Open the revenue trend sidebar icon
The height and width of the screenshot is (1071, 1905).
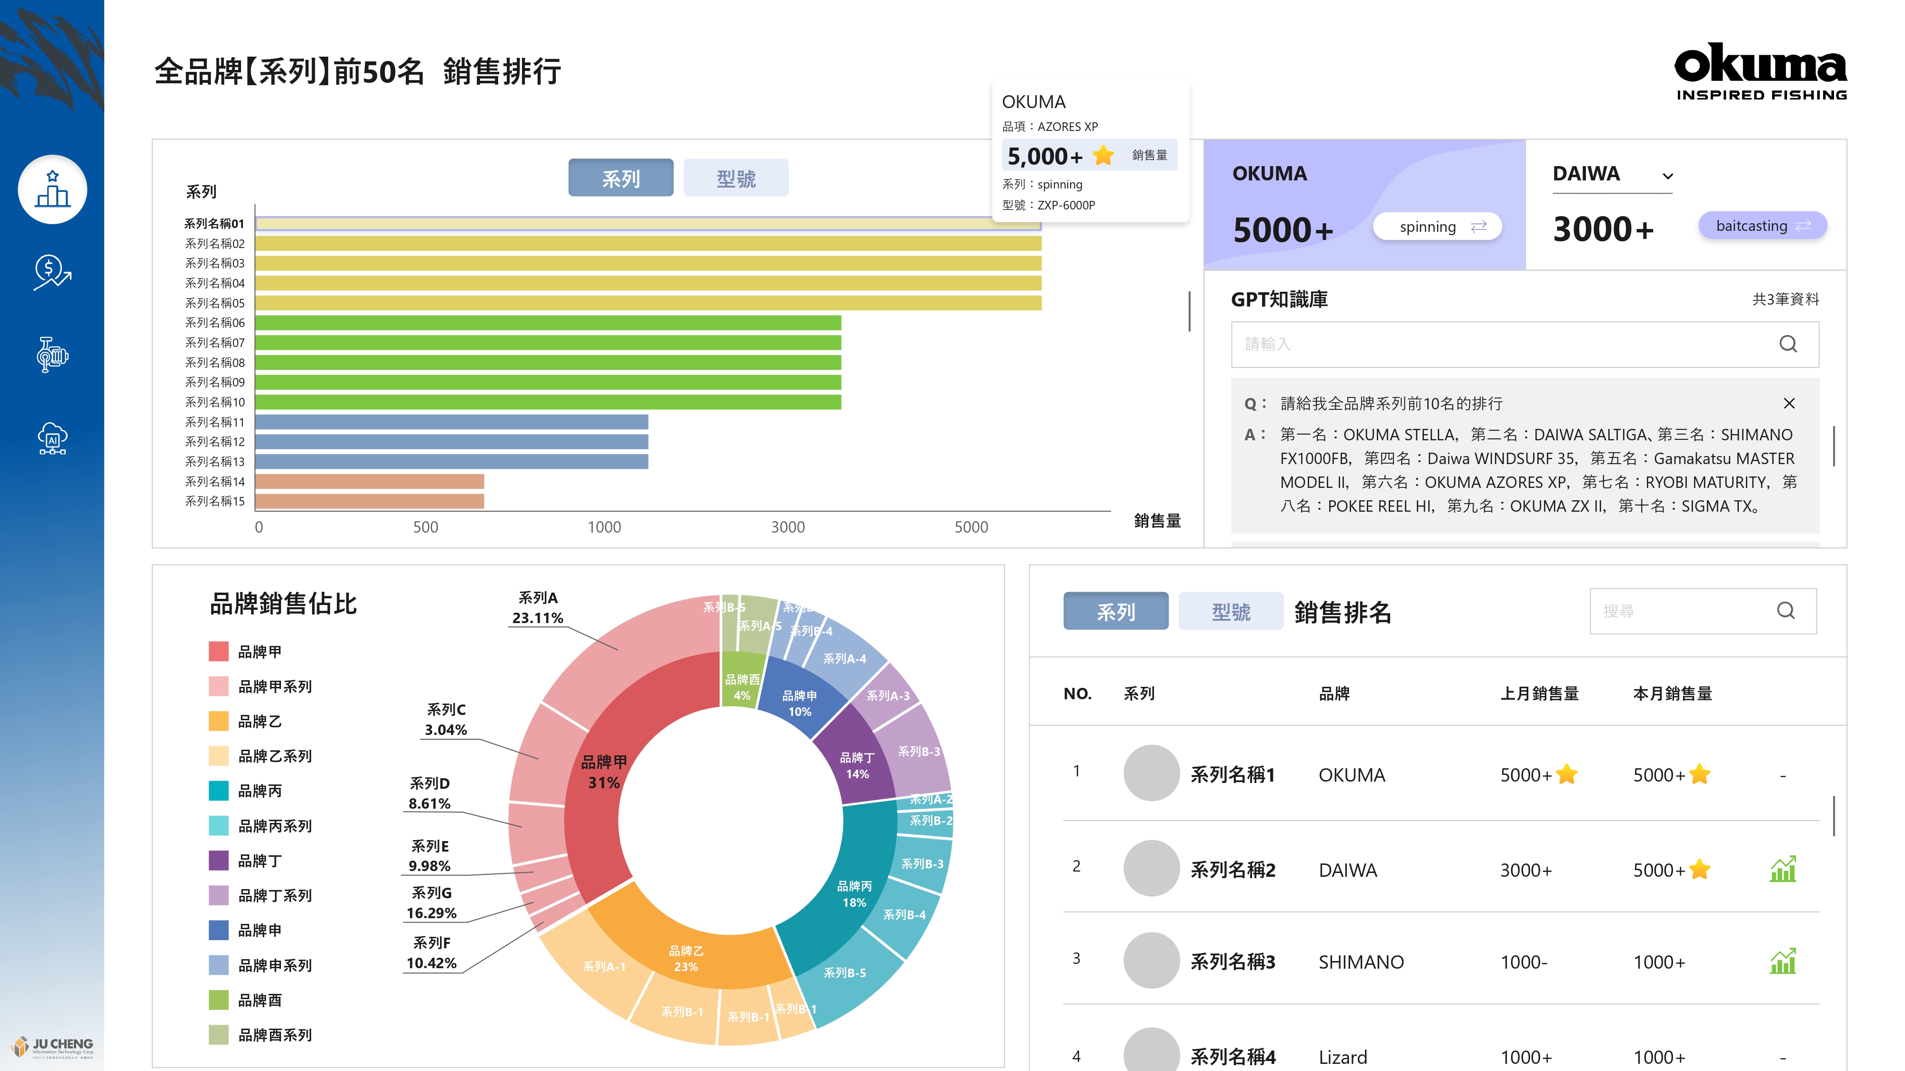(x=52, y=273)
